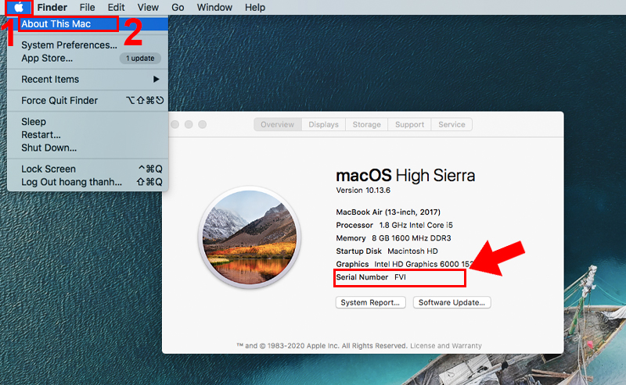Switch to the Support tab
Image resolution: width=626 pixels, height=385 pixels.
(x=409, y=124)
